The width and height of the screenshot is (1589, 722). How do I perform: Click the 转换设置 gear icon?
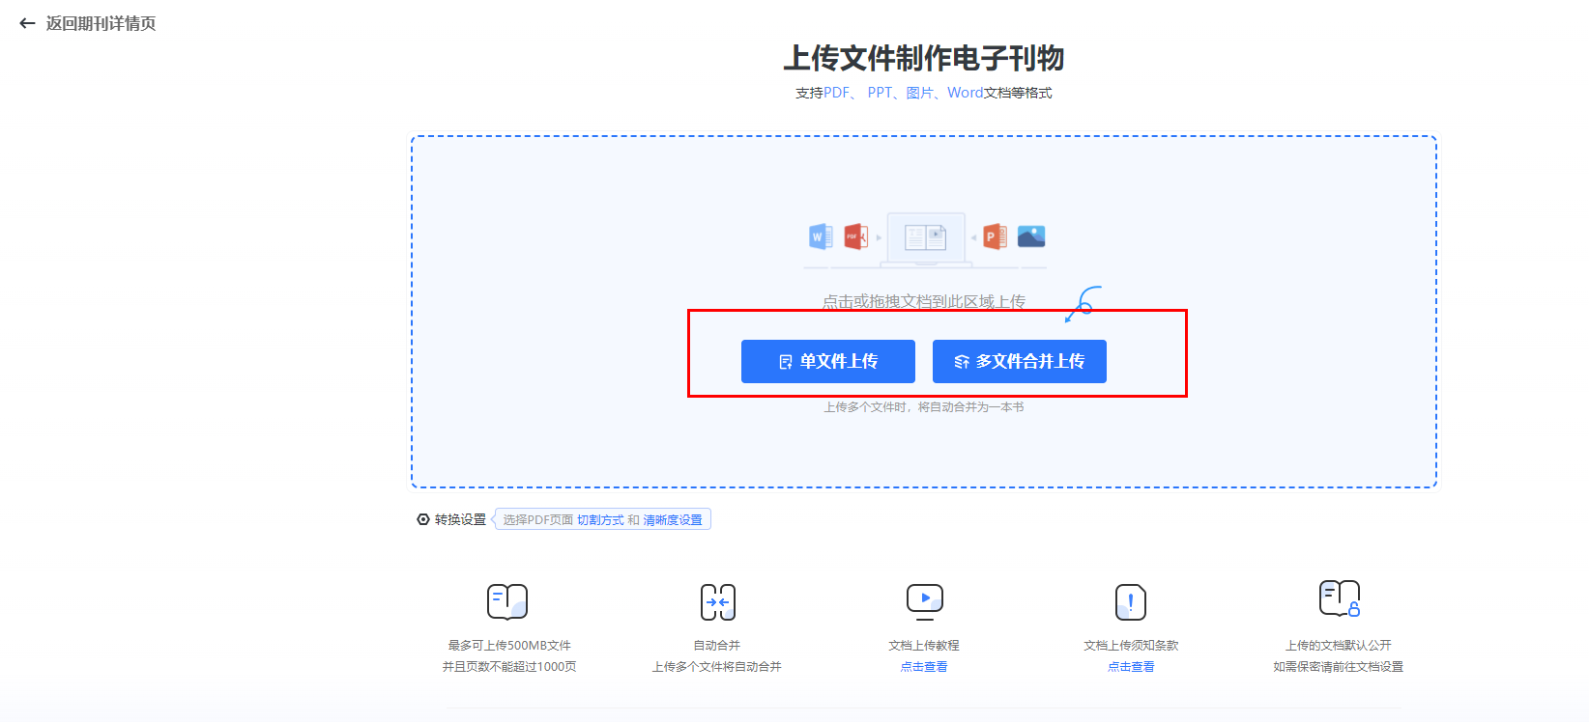tap(423, 519)
